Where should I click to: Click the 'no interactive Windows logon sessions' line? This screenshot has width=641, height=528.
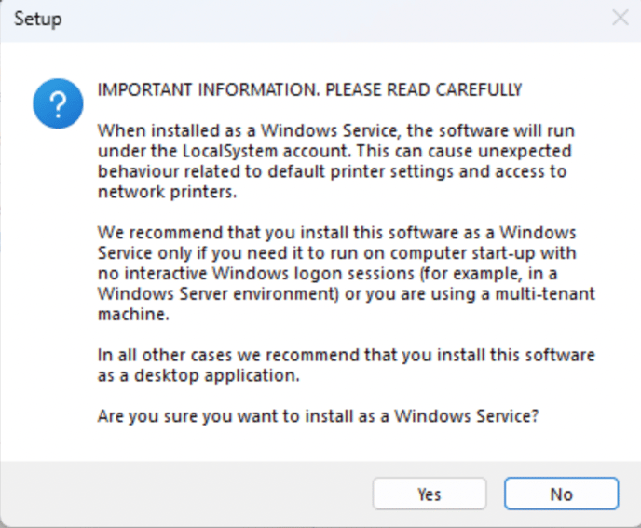[327, 274]
